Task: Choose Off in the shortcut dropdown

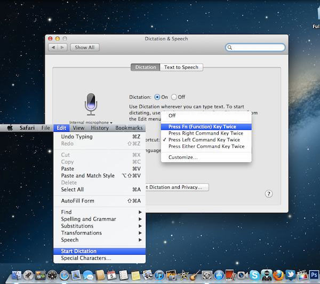Action: [206, 116]
